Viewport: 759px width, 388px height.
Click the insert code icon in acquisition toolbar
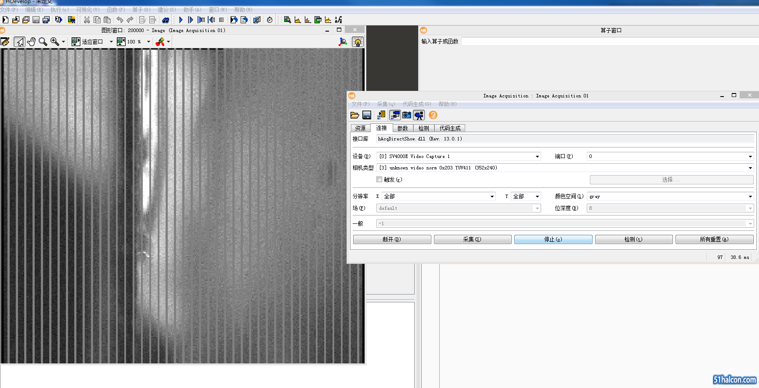tap(381, 115)
